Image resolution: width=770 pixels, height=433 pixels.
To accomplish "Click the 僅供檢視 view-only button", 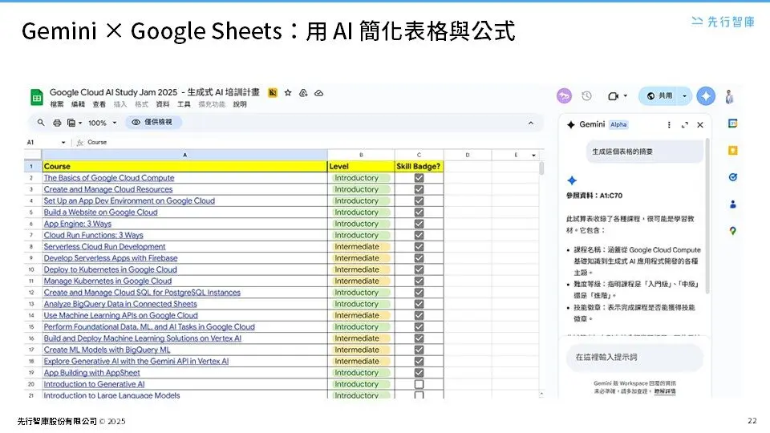I will tap(153, 122).
